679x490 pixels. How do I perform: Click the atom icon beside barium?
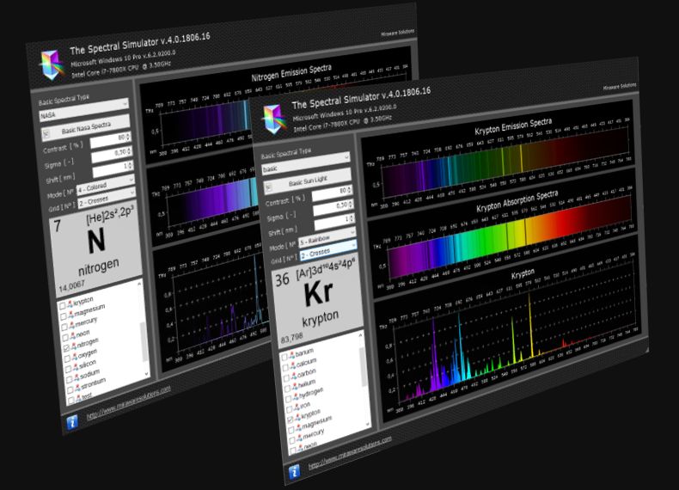(x=293, y=354)
